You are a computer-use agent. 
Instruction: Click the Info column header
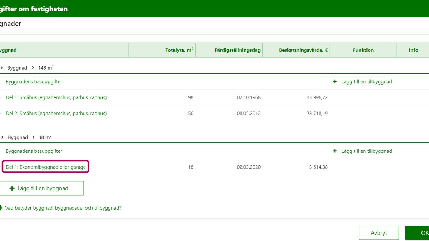click(x=413, y=50)
